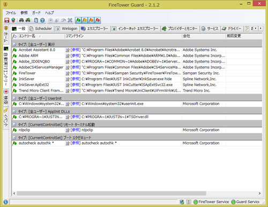Open the ホーム sidebar panel

[6, 34]
